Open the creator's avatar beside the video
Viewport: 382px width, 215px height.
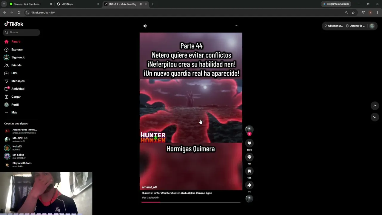(249, 129)
